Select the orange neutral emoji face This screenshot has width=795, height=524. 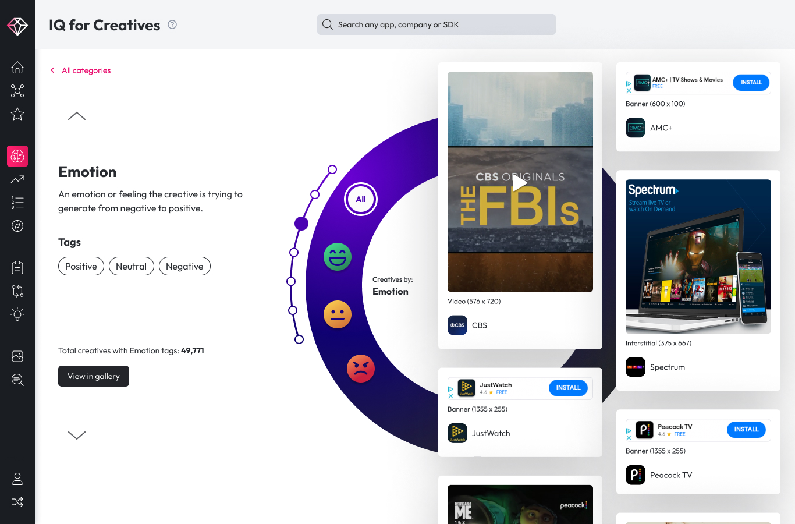[338, 314]
